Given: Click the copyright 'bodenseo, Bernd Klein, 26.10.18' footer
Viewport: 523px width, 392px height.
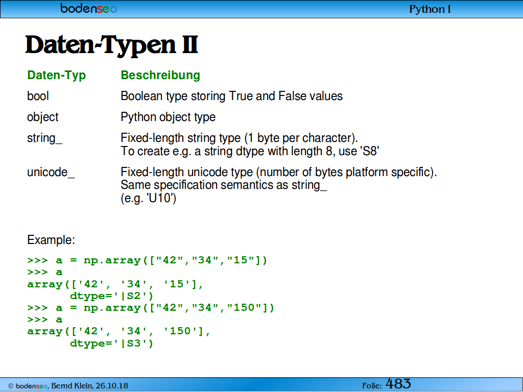Looking at the screenshot, I should [x=68, y=386].
